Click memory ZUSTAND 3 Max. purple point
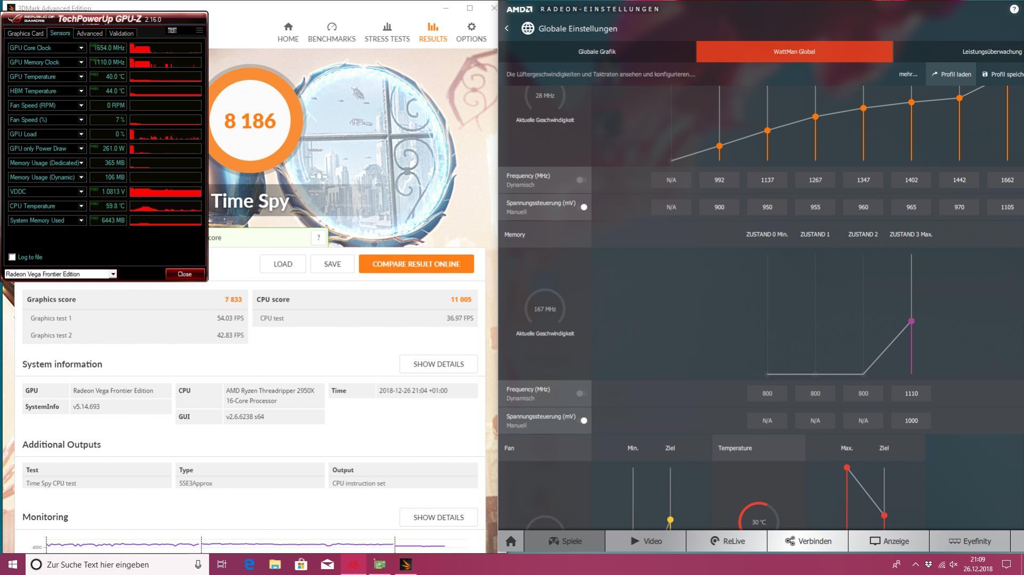 point(911,321)
